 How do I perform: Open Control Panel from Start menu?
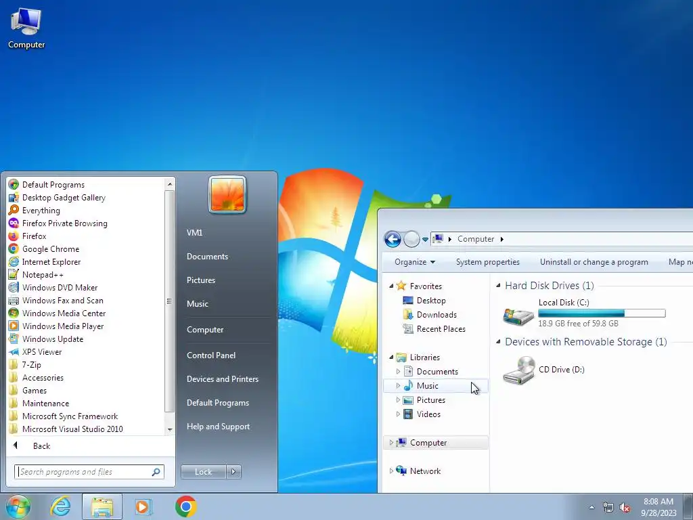coord(211,355)
